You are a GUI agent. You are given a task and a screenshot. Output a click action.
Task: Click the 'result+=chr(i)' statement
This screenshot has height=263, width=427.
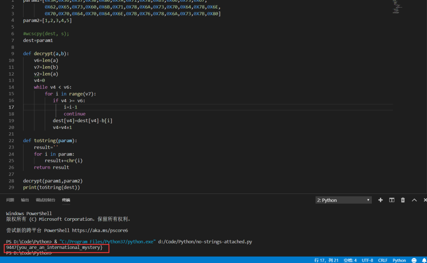click(x=64, y=161)
